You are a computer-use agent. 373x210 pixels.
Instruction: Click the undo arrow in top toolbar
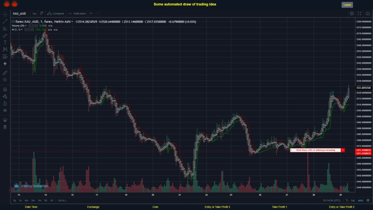[x=91, y=13]
